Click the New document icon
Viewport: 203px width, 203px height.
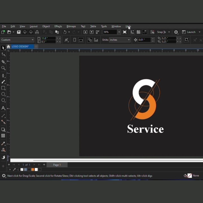pos(3,32)
